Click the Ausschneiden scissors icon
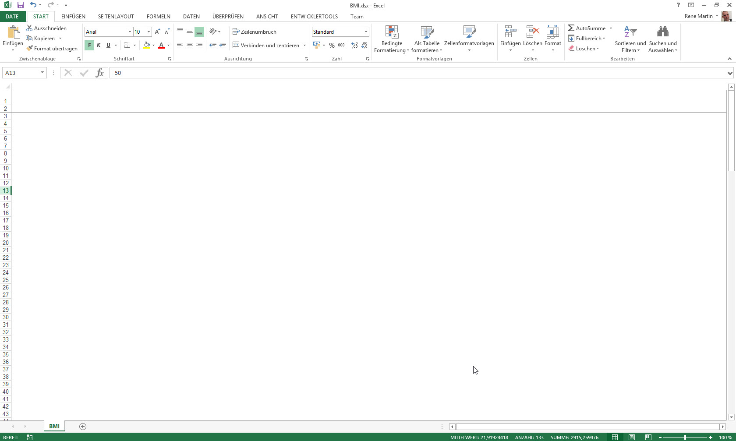 pos(29,28)
